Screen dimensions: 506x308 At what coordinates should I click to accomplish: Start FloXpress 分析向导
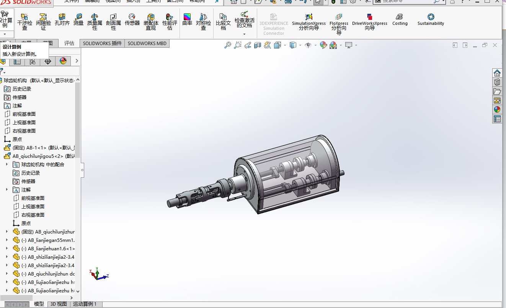(339, 24)
